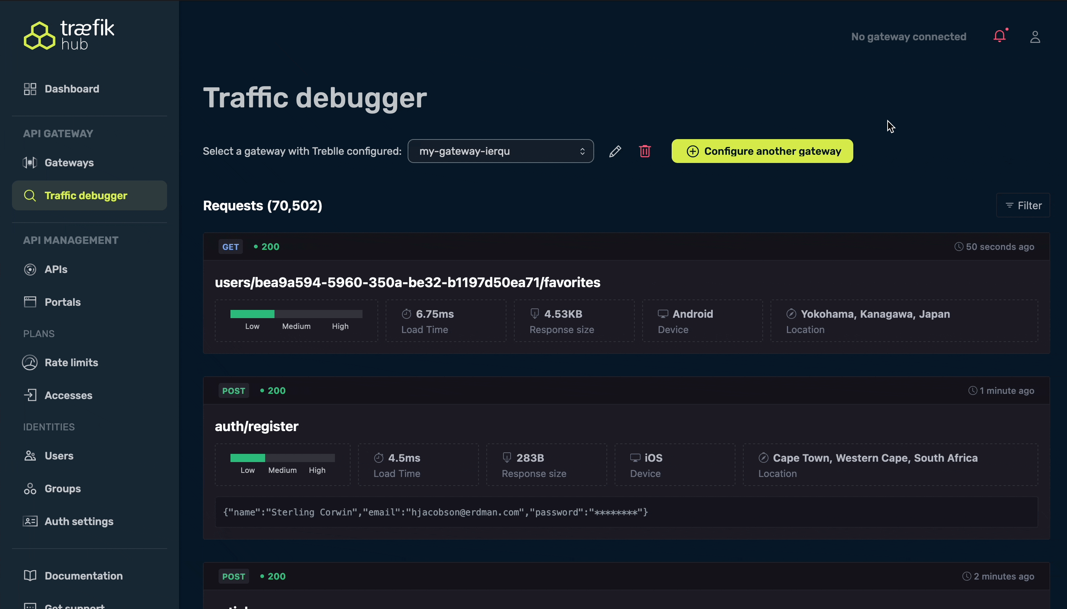This screenshot has width=1067, height=609.
Task: Click the edit pencil icon for gateway
Action: pyautogui.click(x=615, y=151)
